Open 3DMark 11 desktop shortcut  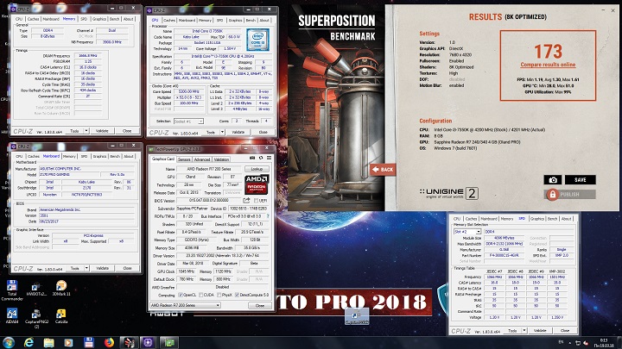[x=61, y=289]
